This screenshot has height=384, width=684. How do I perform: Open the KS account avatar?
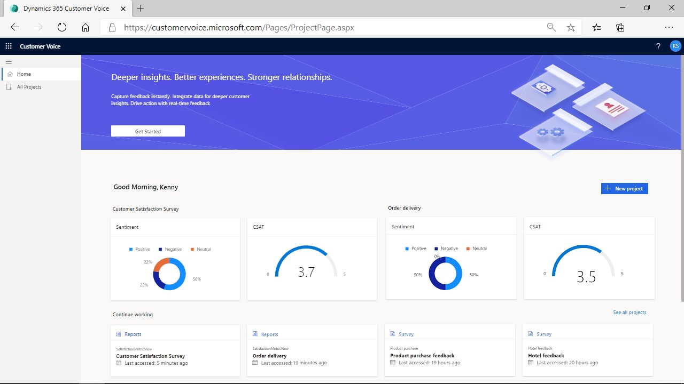(x=675, y=46)
